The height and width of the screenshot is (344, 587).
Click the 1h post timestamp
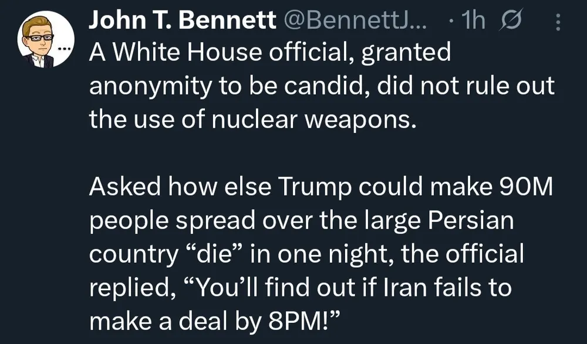click(x=473, y=22)
